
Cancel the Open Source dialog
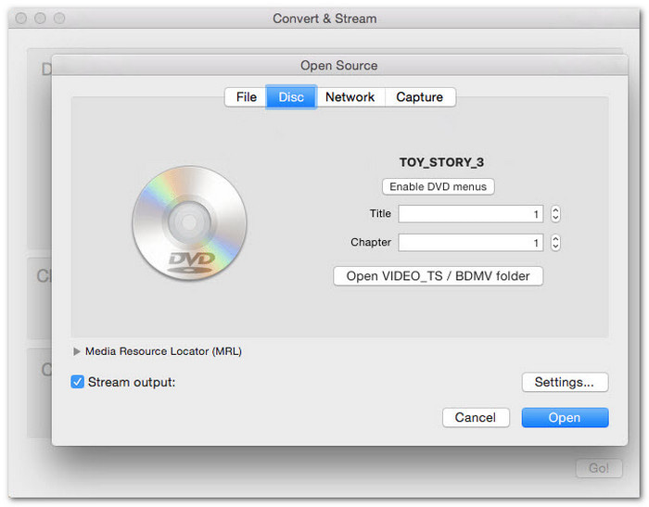476,417
